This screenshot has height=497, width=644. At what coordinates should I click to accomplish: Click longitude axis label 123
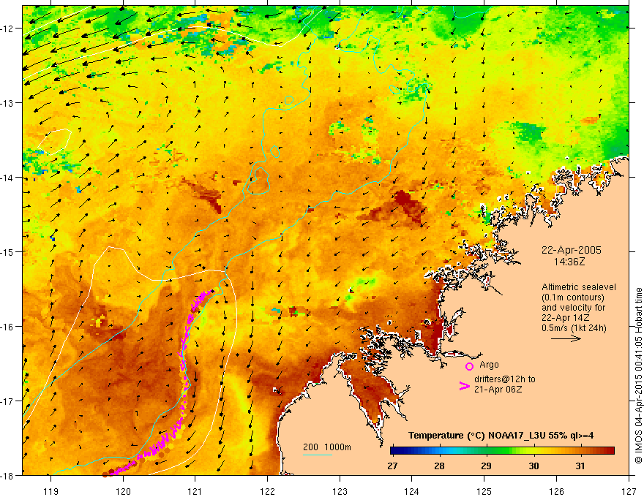(x=340, y=491)
